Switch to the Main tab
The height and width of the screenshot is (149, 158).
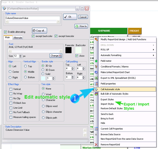8,37
